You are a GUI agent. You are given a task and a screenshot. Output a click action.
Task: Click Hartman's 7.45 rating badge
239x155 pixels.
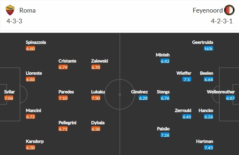[209, 147]
